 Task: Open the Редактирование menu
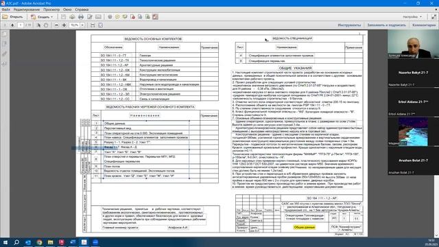tap(27, 10)
